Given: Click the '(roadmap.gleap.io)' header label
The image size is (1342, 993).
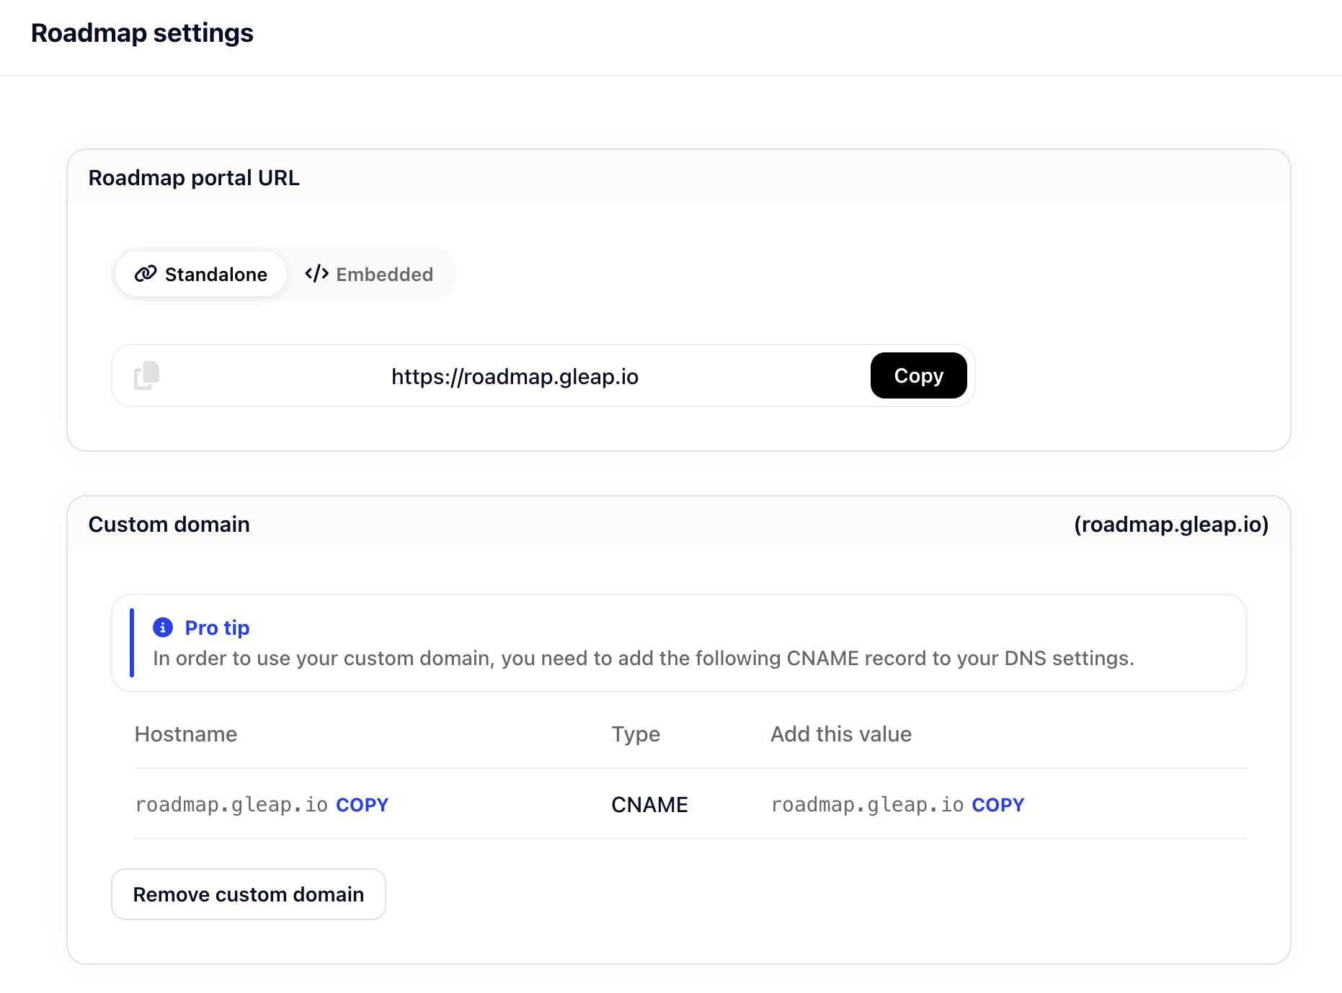Looking at the screenshot, I should tap(1171, 525).
